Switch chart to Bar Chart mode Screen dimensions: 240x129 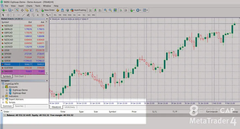[x=91, y=10]
